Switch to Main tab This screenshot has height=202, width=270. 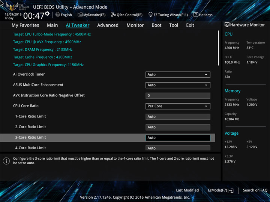pos(52,25)
